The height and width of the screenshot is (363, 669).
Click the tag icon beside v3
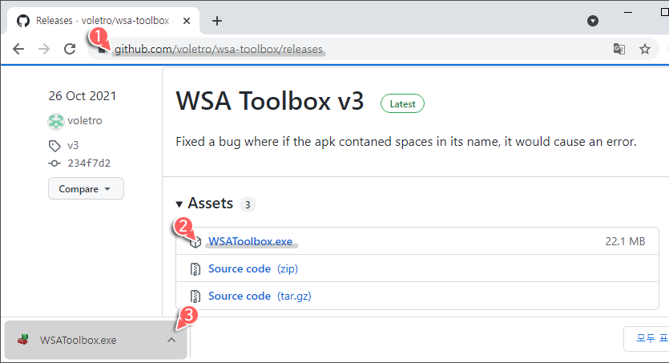(54, 146)
